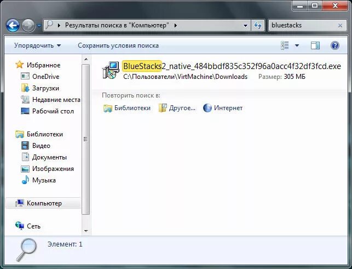Click the sidebar scrollbar thumb
The width and height of the screenshot is (352, 269).
(x=86, y=139)
